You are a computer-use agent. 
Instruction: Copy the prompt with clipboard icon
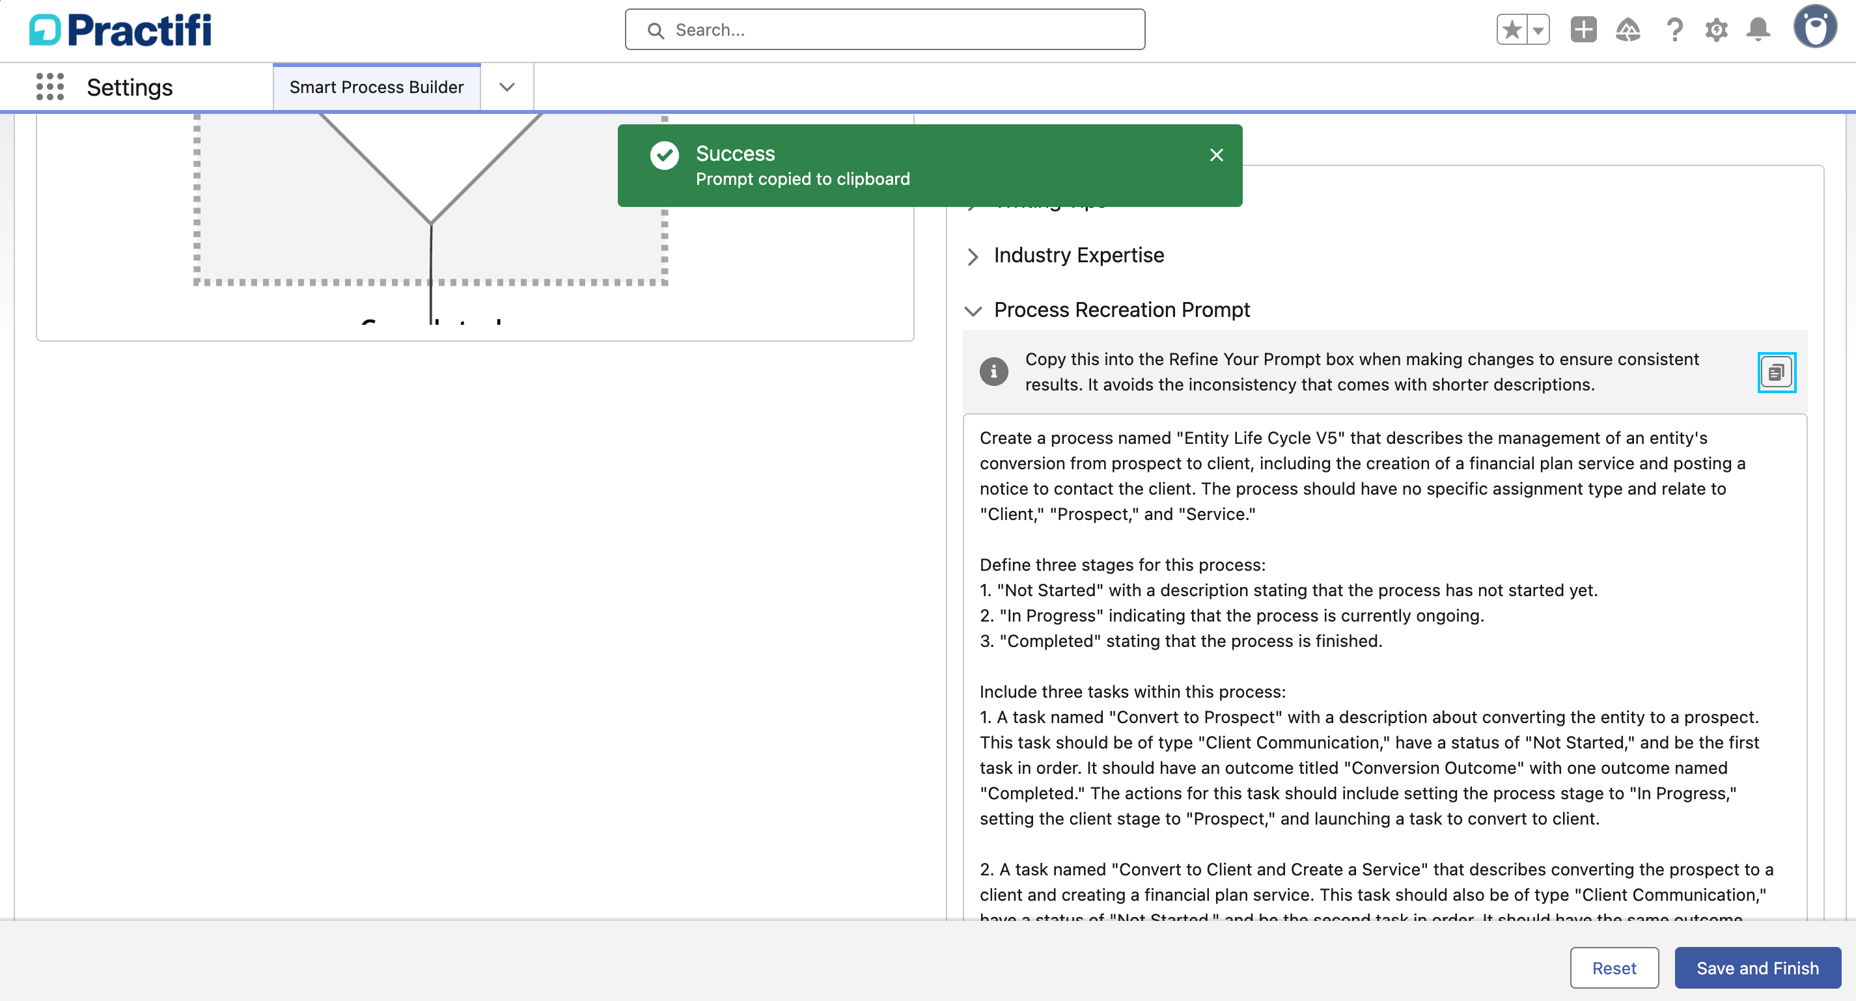[x=1777, y=372]
